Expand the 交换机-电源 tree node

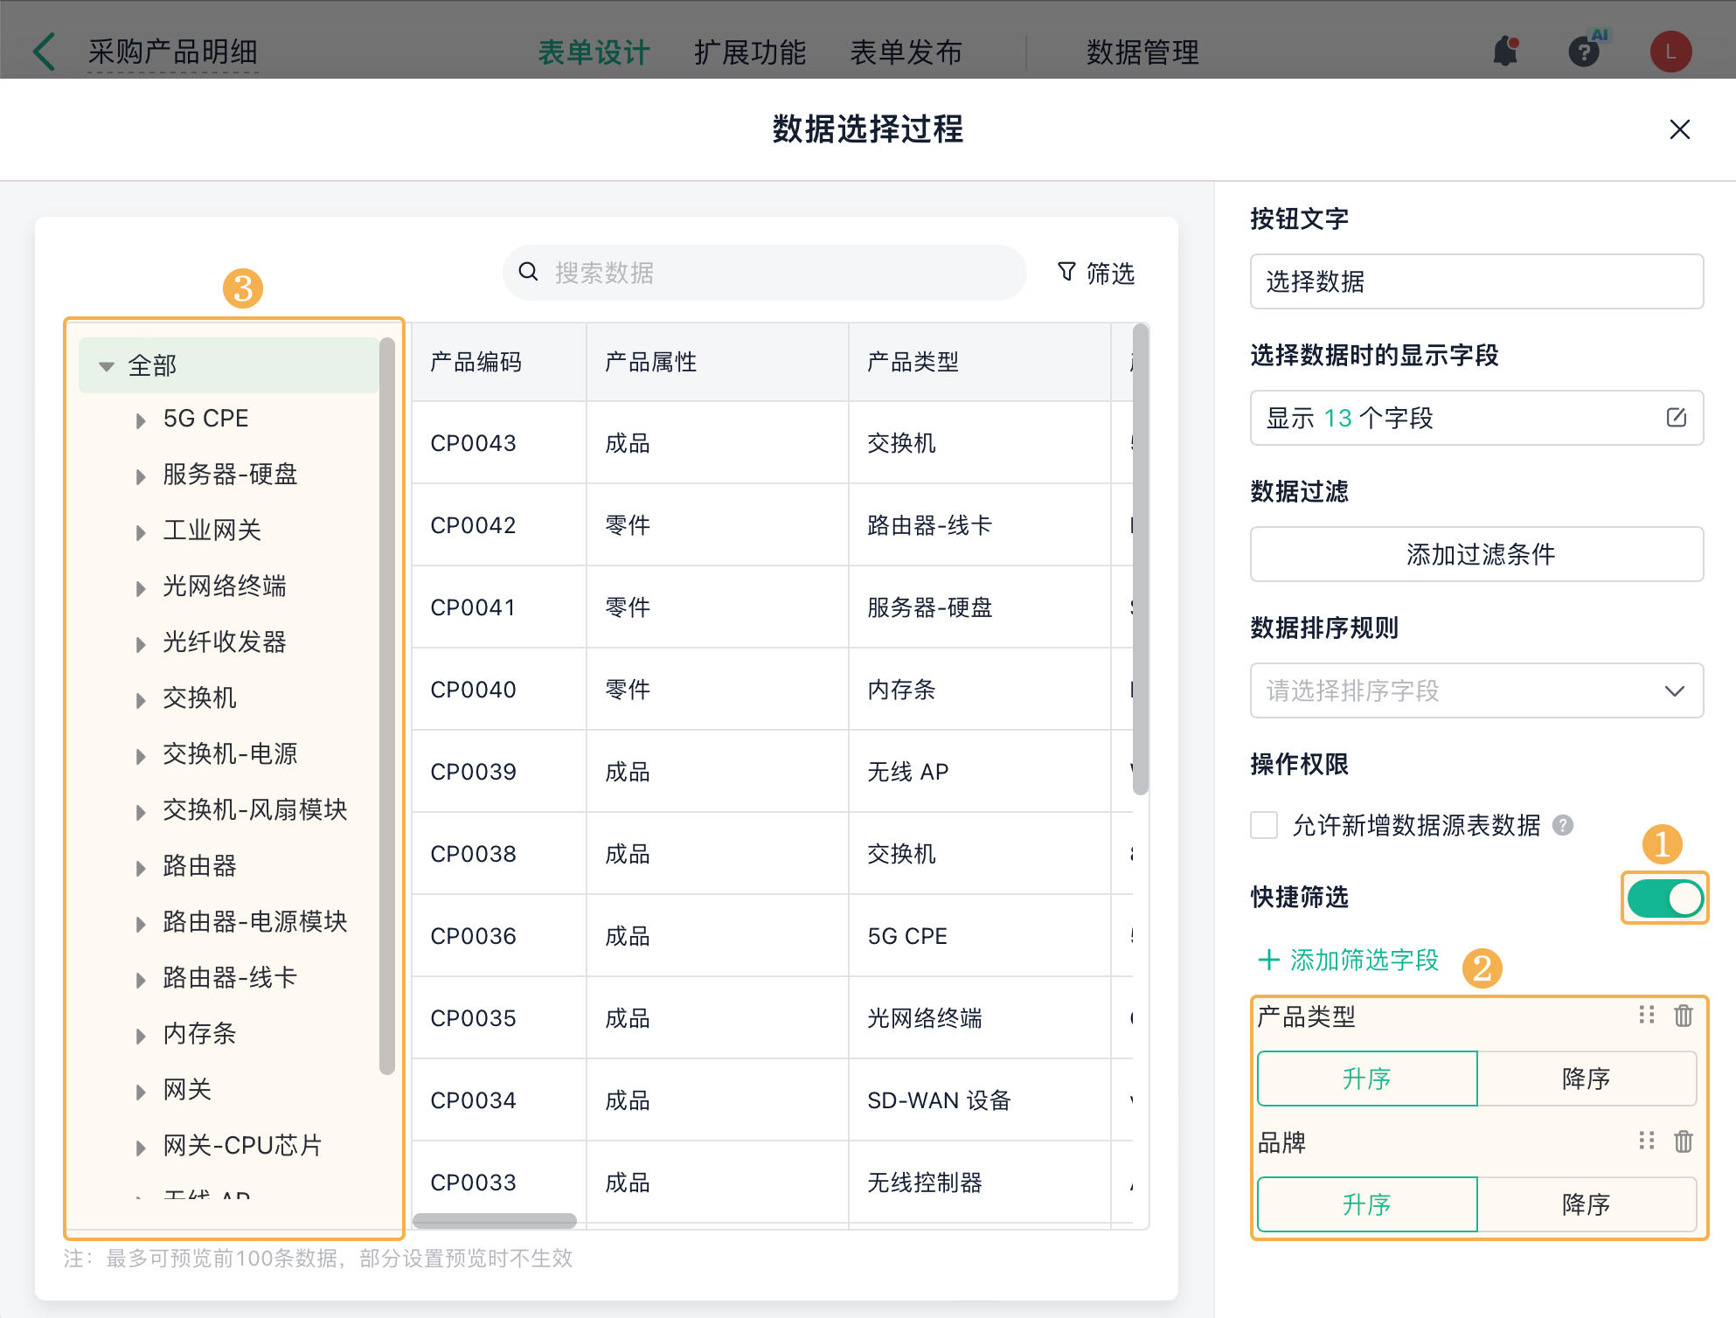point(141,756)
